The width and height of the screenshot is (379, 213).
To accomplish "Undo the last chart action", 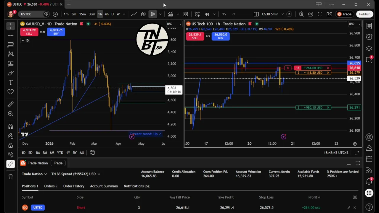I will pyautogui.click(x=224, y=14).
